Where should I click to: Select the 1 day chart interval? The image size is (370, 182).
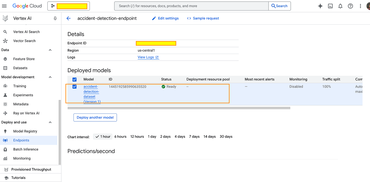point(152,136)
